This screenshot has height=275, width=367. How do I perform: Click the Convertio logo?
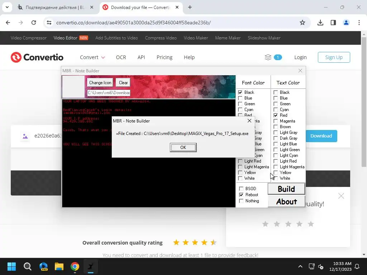pyautogui.click(x=37, y=57)
